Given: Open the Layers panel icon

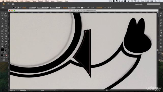Looking at the screenshot, I should 161,47.
